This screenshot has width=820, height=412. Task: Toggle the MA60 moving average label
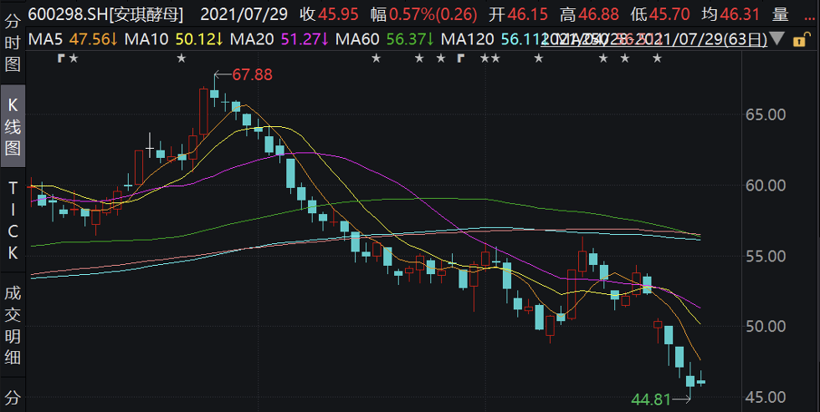click(x=382, y=39)
